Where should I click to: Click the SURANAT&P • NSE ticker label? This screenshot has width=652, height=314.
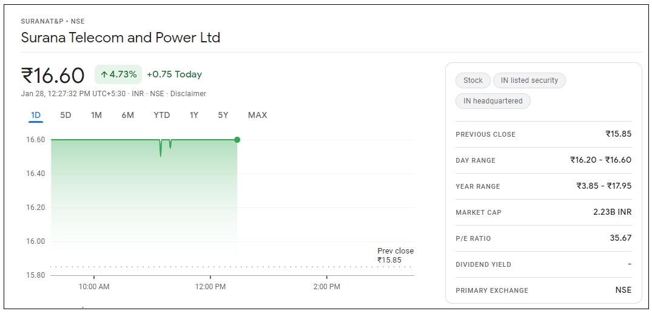coord(53,22)
